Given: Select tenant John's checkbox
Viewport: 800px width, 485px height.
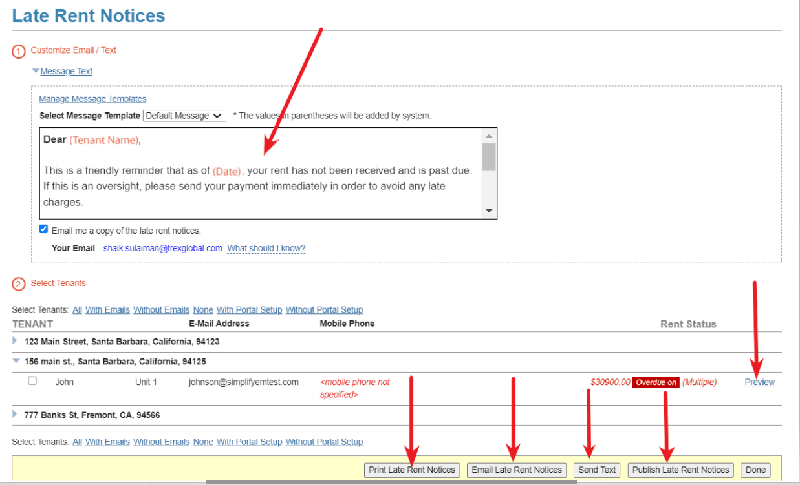Looking at the screenshot, I should (32, 380).
